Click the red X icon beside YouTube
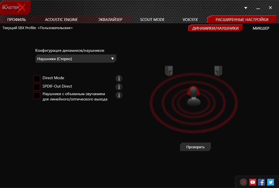Viewport: 279px width, 188px height. tap(243, 182)
